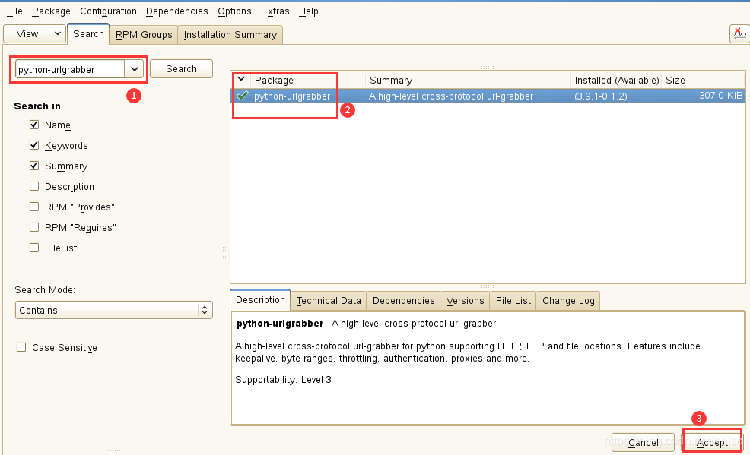Click the version cell (3.9.1-0.1.2)
Image resolution: width=750 pixels, height=455 pixels.
point(601,96)
